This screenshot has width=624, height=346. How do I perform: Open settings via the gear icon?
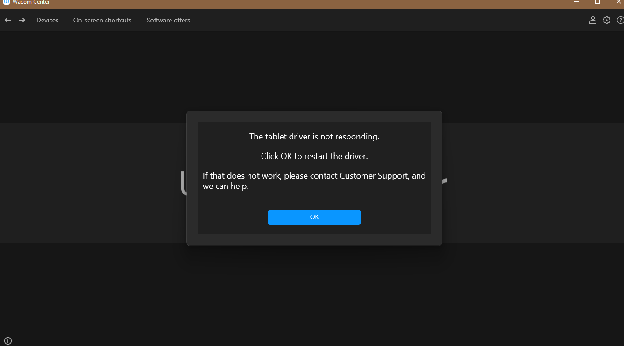click(607, 20)
